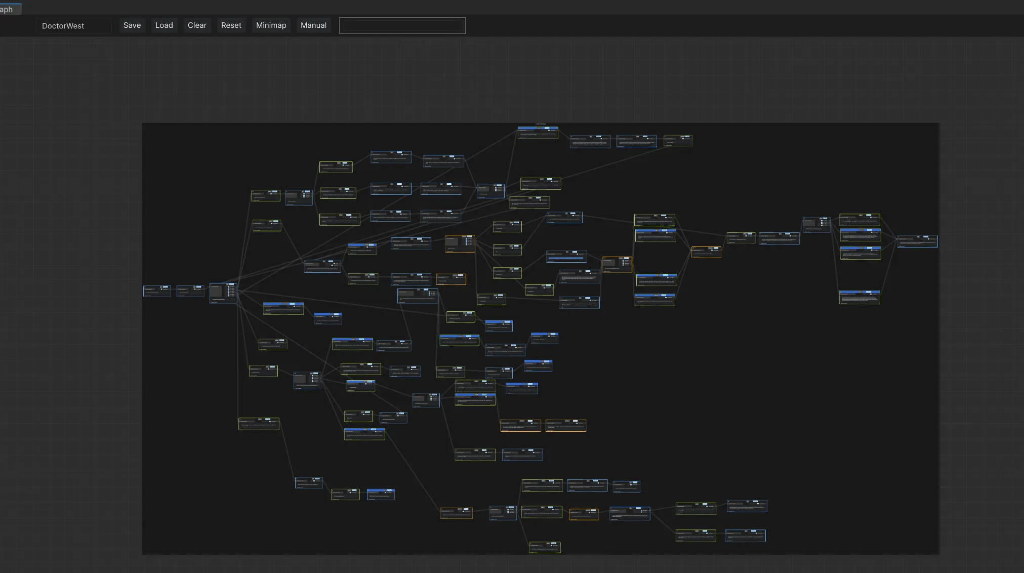Image resolution: width=1024 pixels, height=573 pixels.
Task: Click the delete icon on the second node in the chain
Action: (195, 289)
